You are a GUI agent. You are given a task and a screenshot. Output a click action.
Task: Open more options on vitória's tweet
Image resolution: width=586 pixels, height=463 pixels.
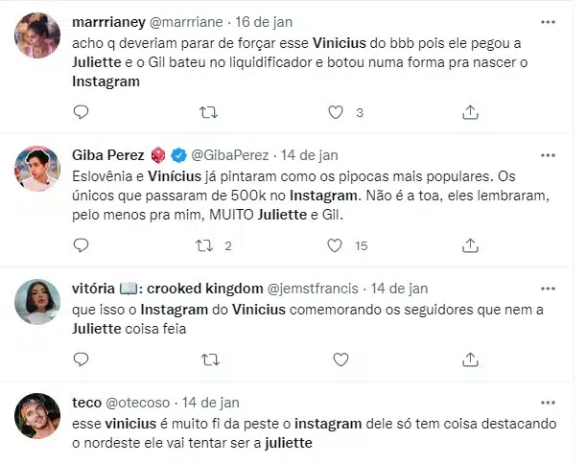(548, 288)
